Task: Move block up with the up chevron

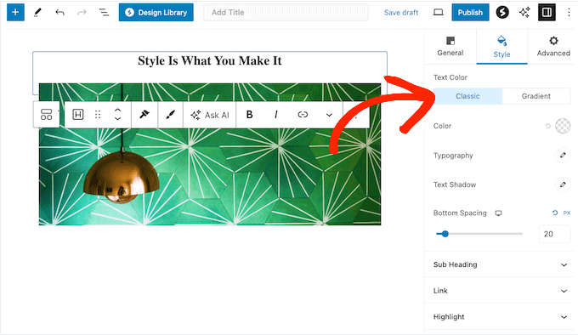Action: pyautogui.click(x=117, y=111)
